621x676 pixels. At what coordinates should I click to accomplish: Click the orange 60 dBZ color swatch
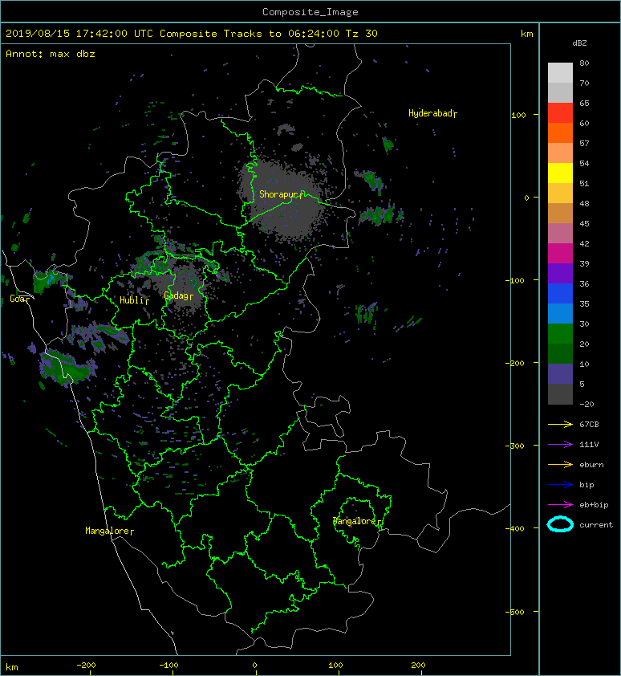point(560,132)
